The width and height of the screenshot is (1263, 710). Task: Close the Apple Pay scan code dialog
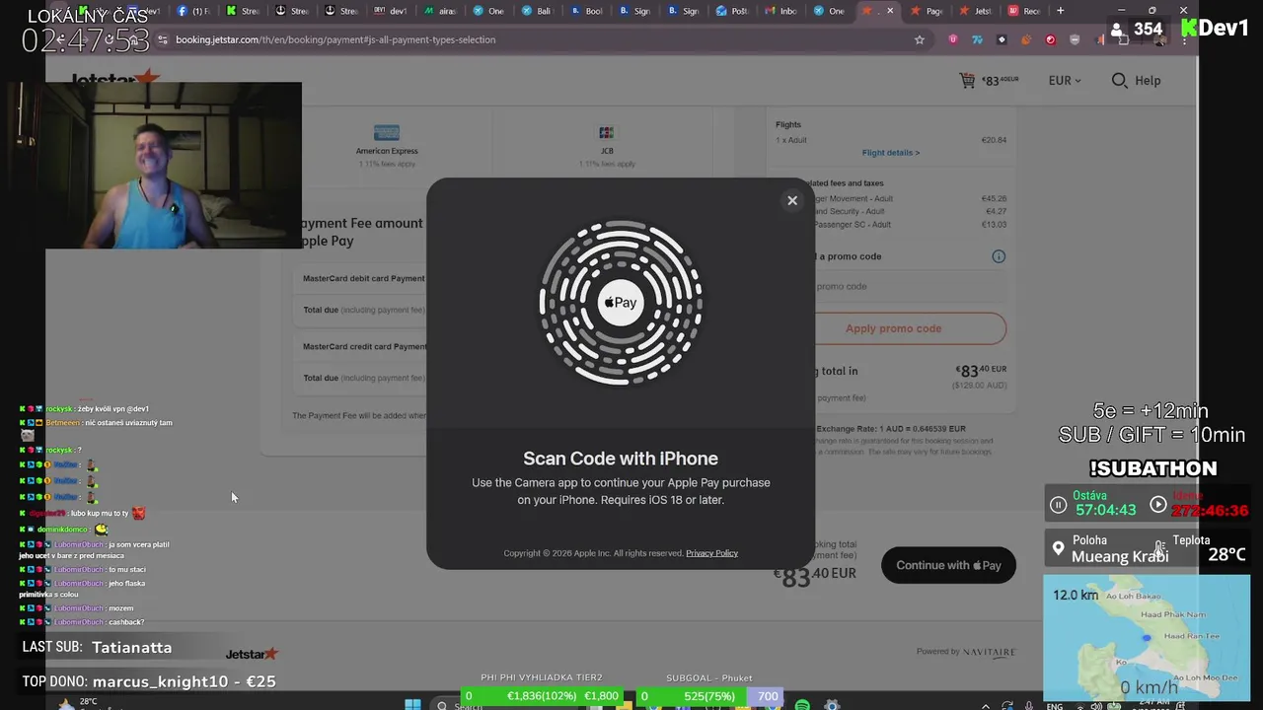pos(791,200)
